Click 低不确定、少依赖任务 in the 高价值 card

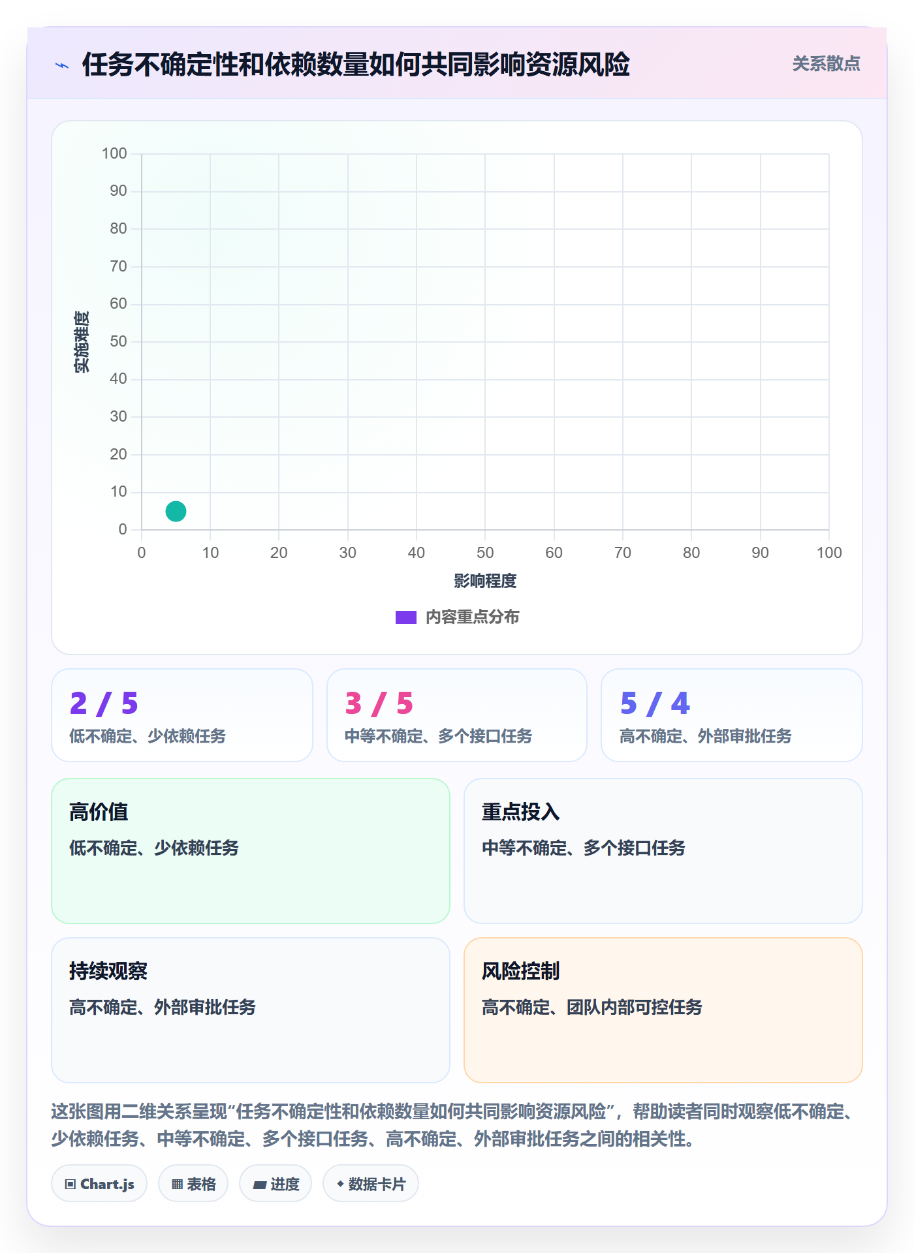(154, 848)
